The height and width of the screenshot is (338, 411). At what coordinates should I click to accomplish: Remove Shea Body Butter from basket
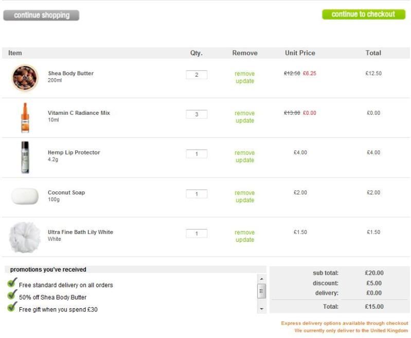(244, 74)
